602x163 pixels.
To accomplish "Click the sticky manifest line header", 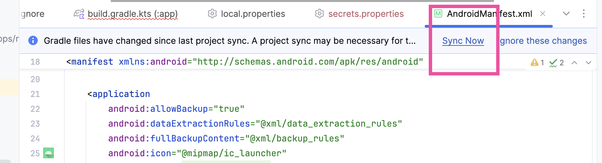I will (x=244, y=62).
